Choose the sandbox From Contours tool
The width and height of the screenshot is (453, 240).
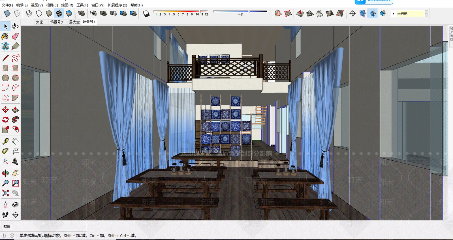point(278,13)
